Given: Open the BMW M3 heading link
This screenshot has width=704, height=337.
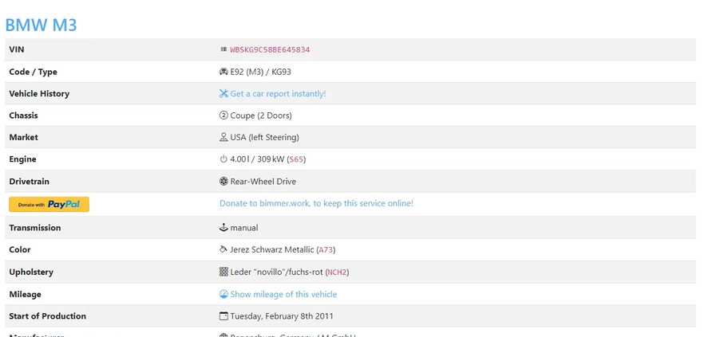Looking at the screenshot, I should tap(41, 25).
